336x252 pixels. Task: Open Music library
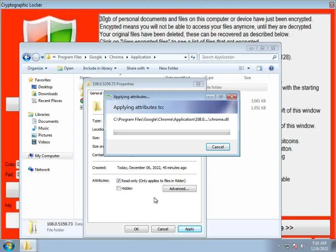44,128
